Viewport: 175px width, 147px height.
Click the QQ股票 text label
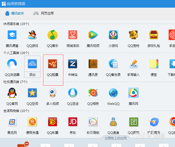[53, 75]
